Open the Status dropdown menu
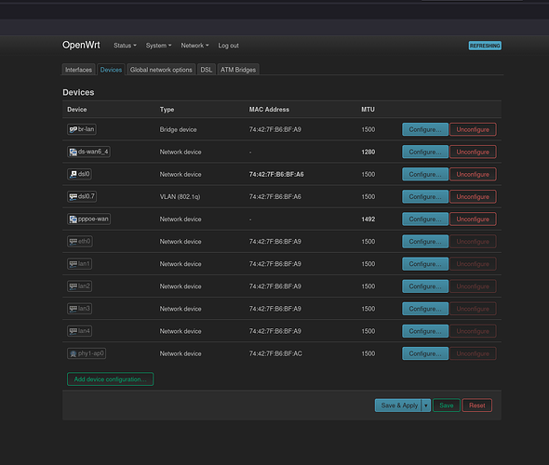 click(125, 46)
